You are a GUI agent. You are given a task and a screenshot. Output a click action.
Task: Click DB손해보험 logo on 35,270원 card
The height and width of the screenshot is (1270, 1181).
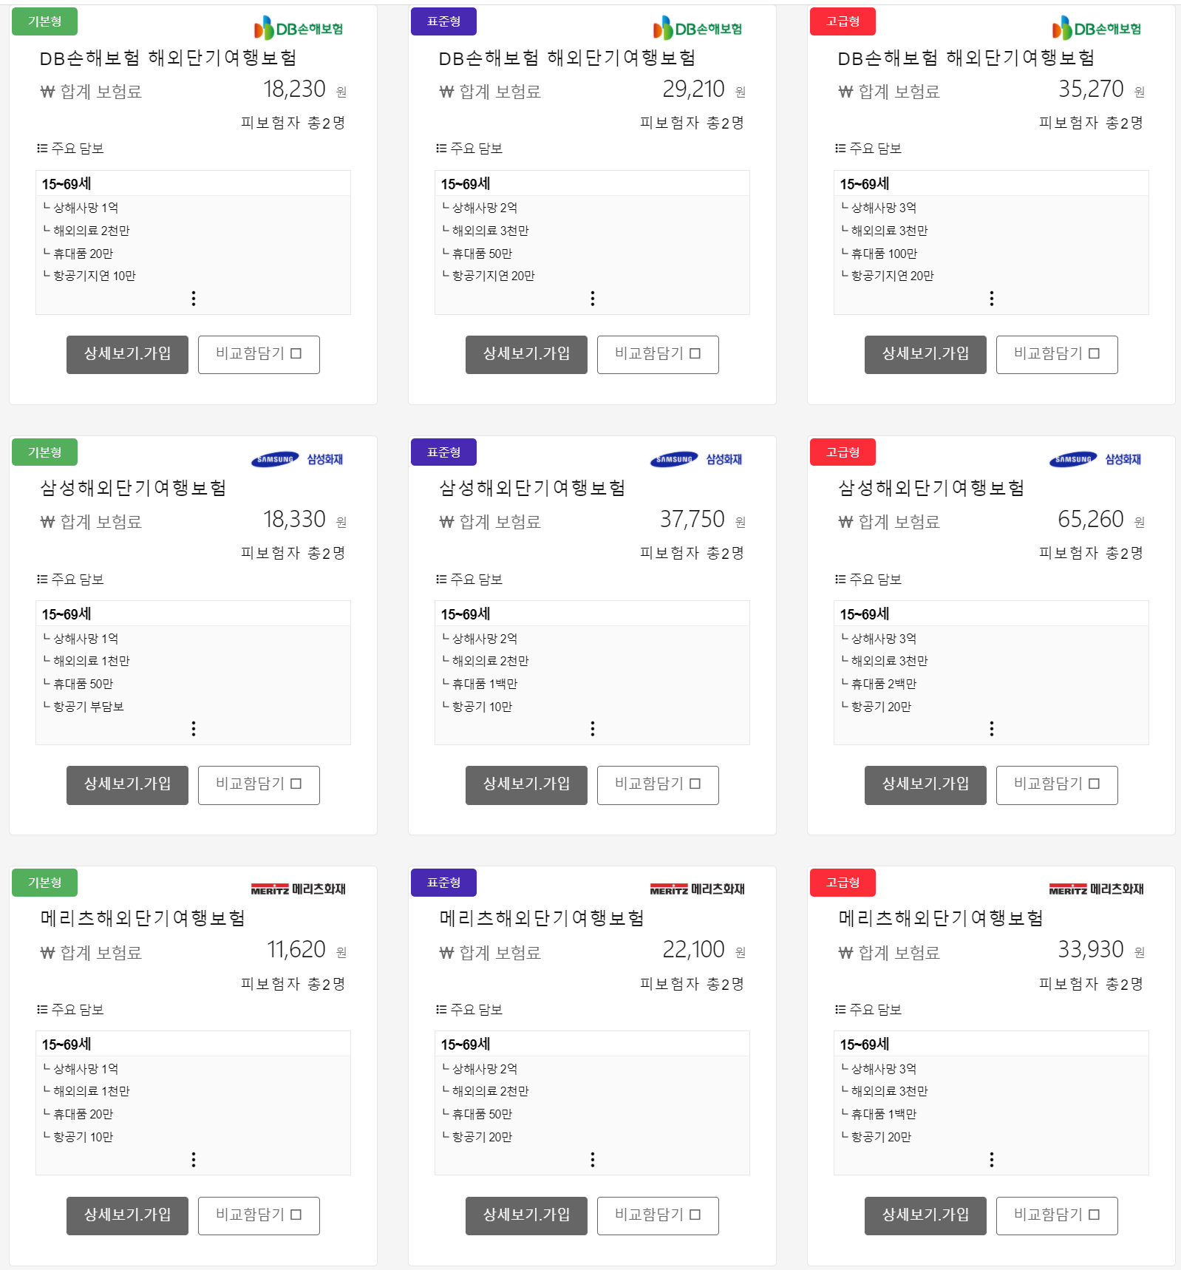[x=1097, y=29]
